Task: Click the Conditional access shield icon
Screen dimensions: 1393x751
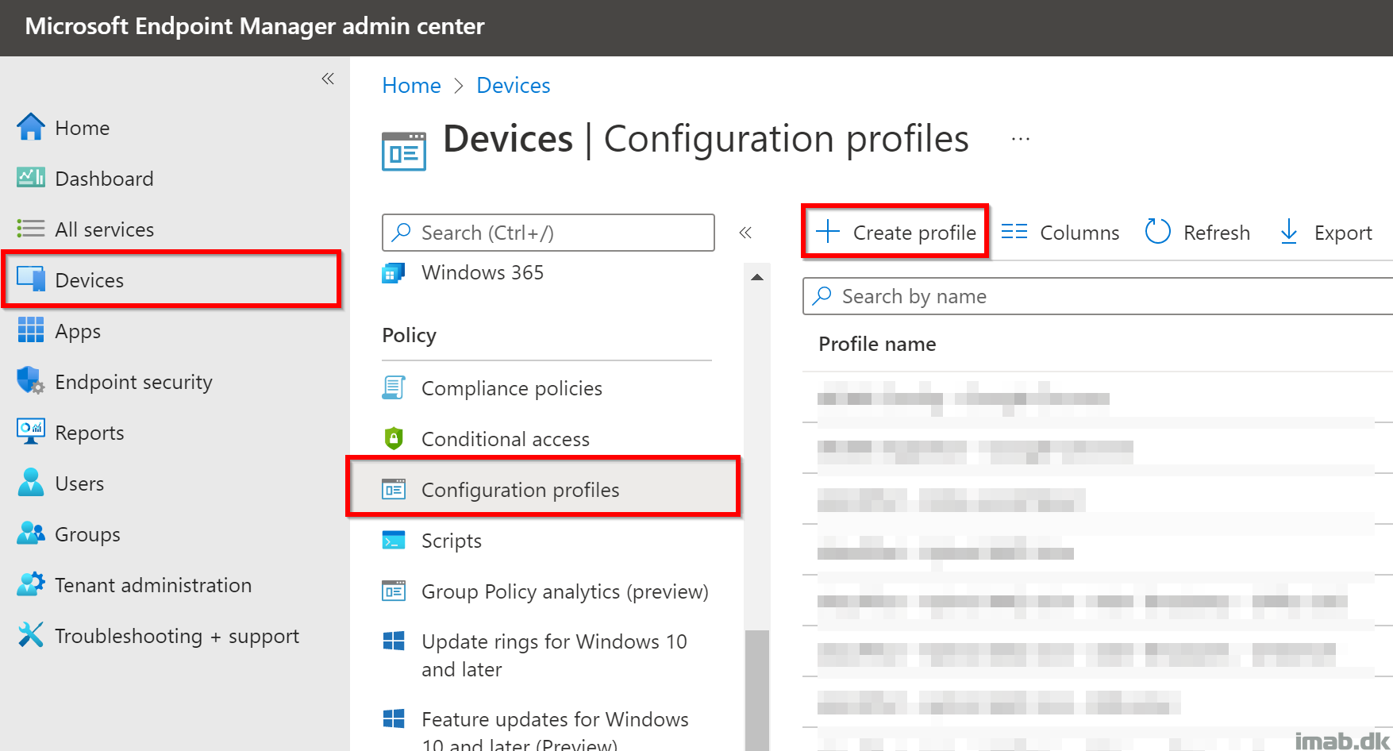Action: 394,438
